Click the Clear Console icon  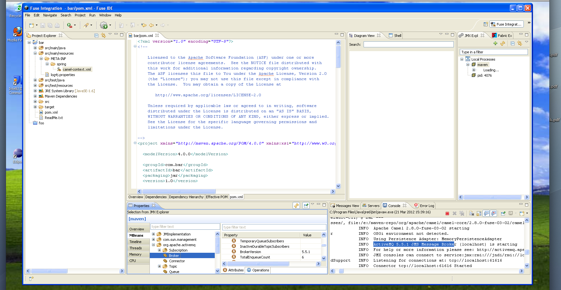pos(471,214)
